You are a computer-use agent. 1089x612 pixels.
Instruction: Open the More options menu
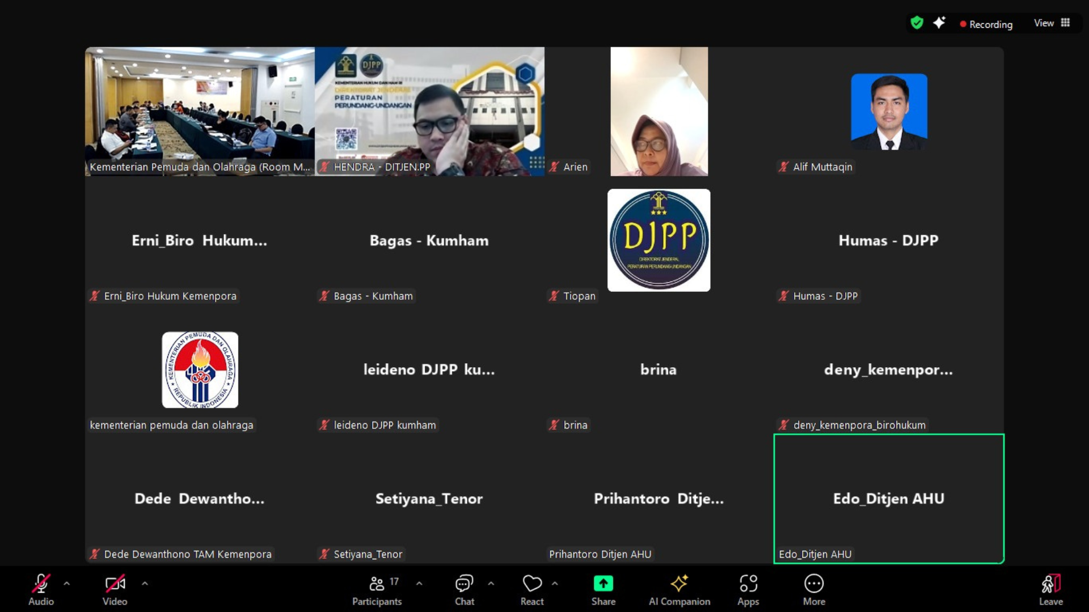[814, 589]
